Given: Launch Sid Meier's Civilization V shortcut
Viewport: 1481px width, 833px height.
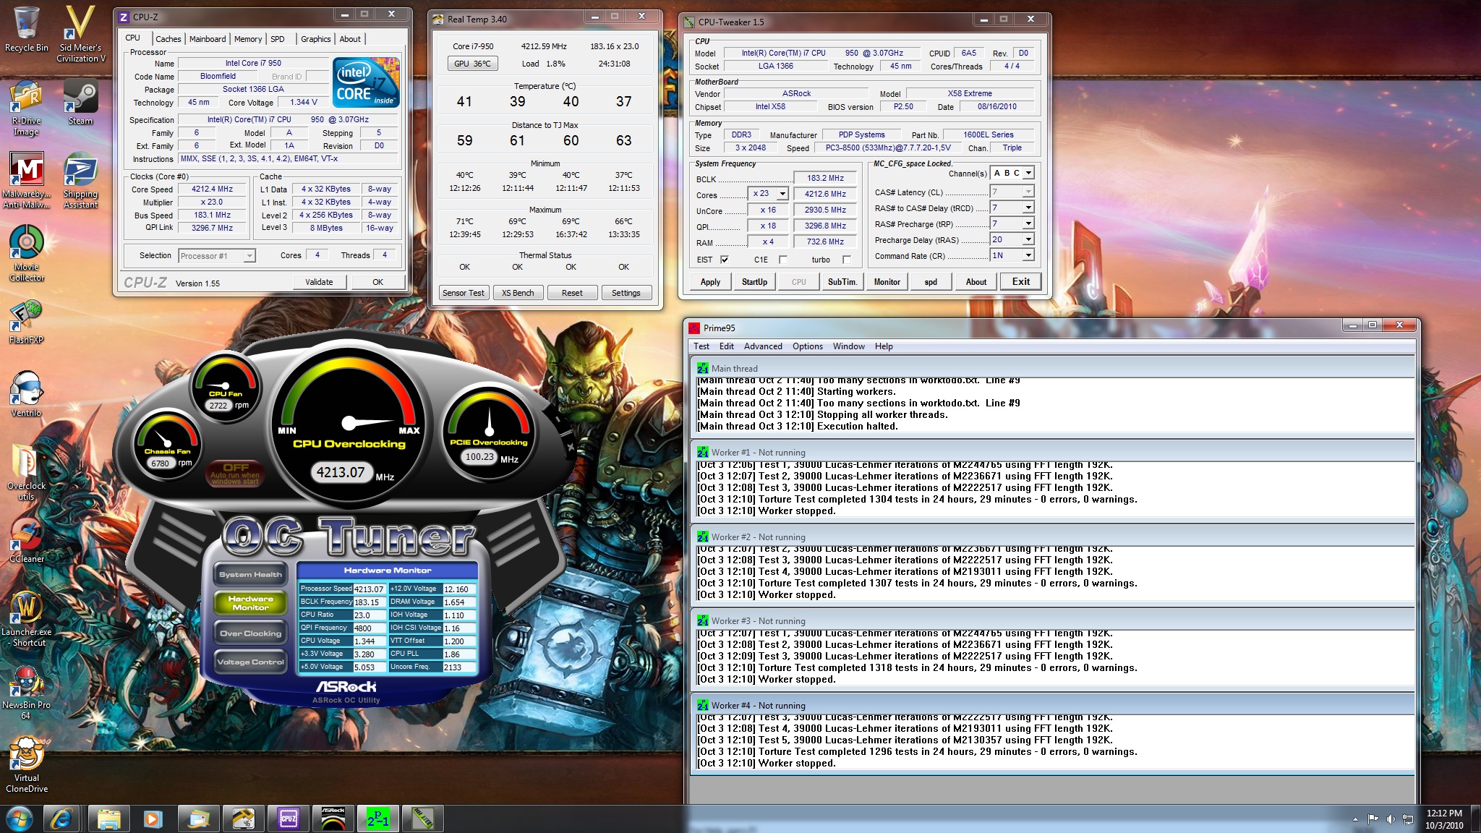Looking at the screenshot, I should 80,33.
